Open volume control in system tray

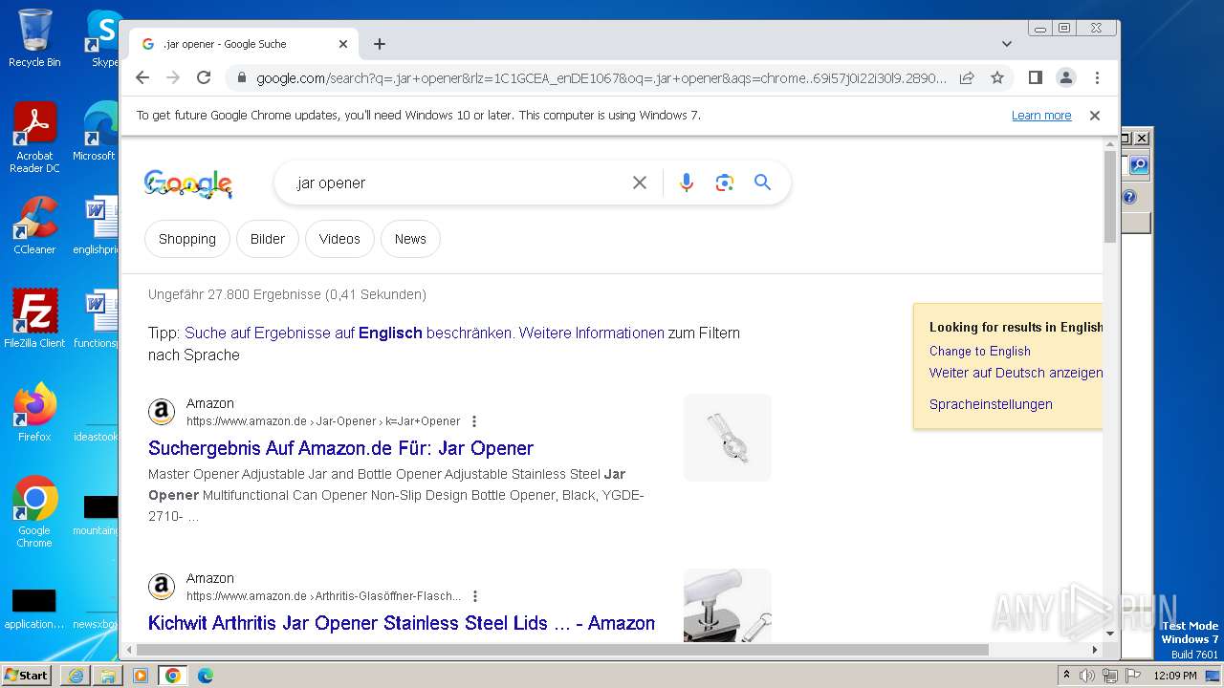point(1088,676)
